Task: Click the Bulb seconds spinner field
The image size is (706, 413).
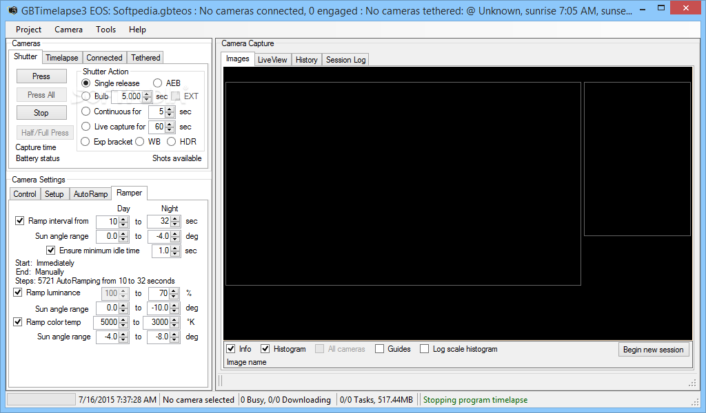Action: (x=132, y=96)
